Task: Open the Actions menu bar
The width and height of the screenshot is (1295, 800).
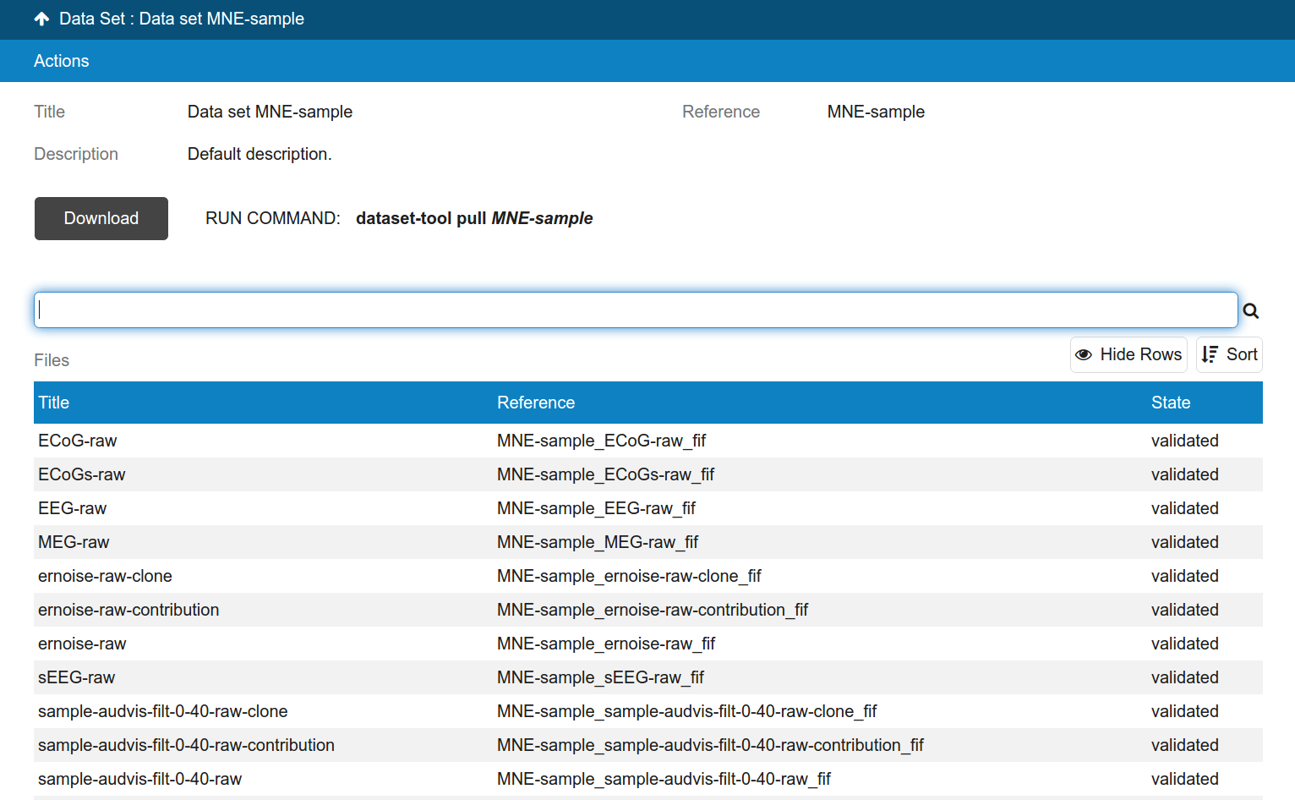Action: 62,61
